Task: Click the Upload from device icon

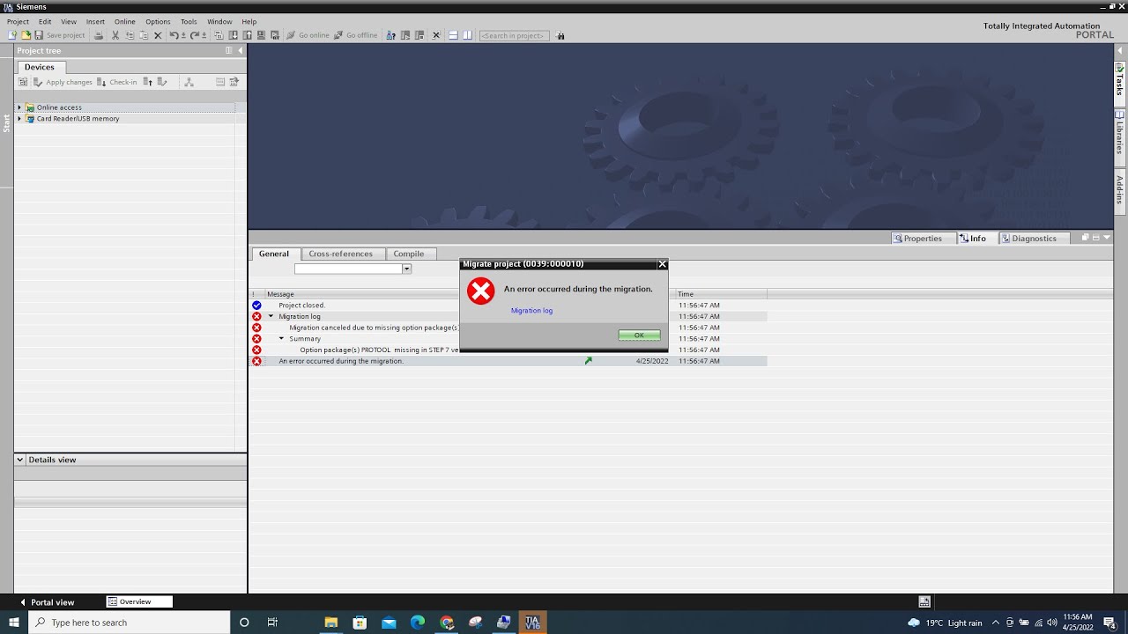Action: pos(247,35)
